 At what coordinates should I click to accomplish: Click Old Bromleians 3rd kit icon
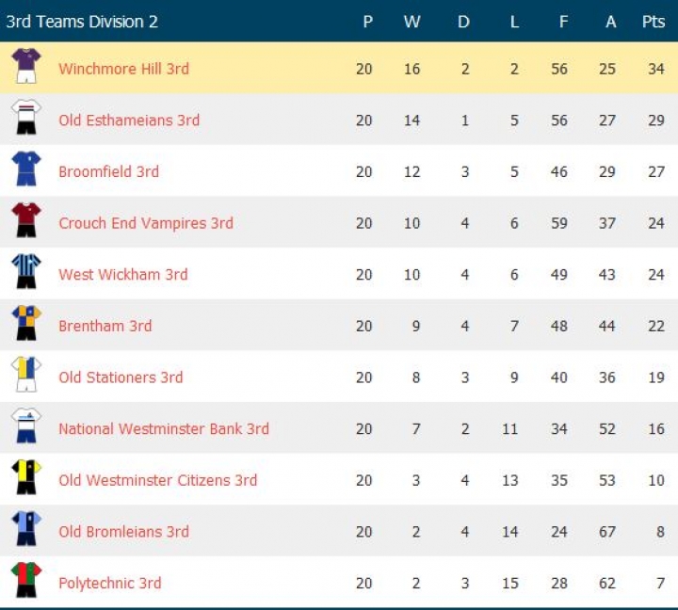tap(26, 529)
